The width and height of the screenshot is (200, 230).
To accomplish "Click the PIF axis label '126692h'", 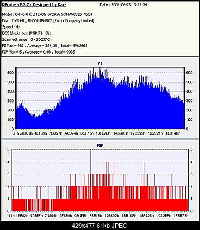I will (x=112, y=216).
